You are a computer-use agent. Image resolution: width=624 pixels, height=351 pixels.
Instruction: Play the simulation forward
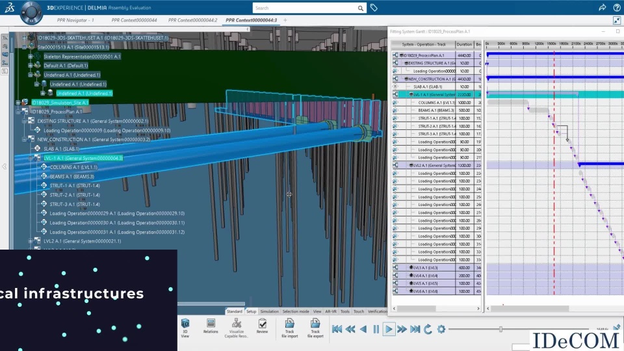tap(389, 330)
